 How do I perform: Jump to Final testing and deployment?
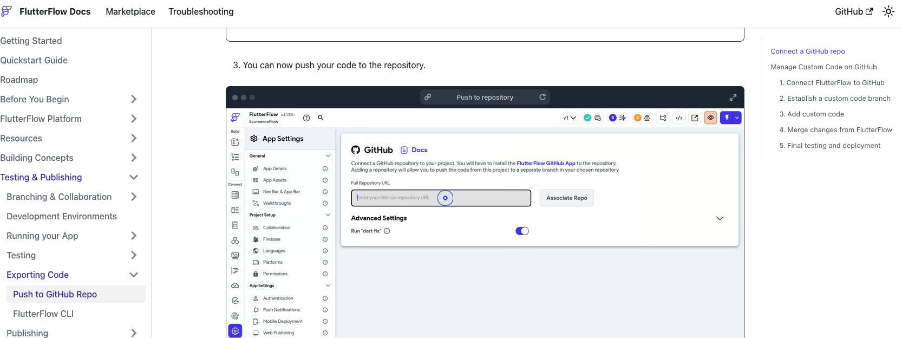830,146
